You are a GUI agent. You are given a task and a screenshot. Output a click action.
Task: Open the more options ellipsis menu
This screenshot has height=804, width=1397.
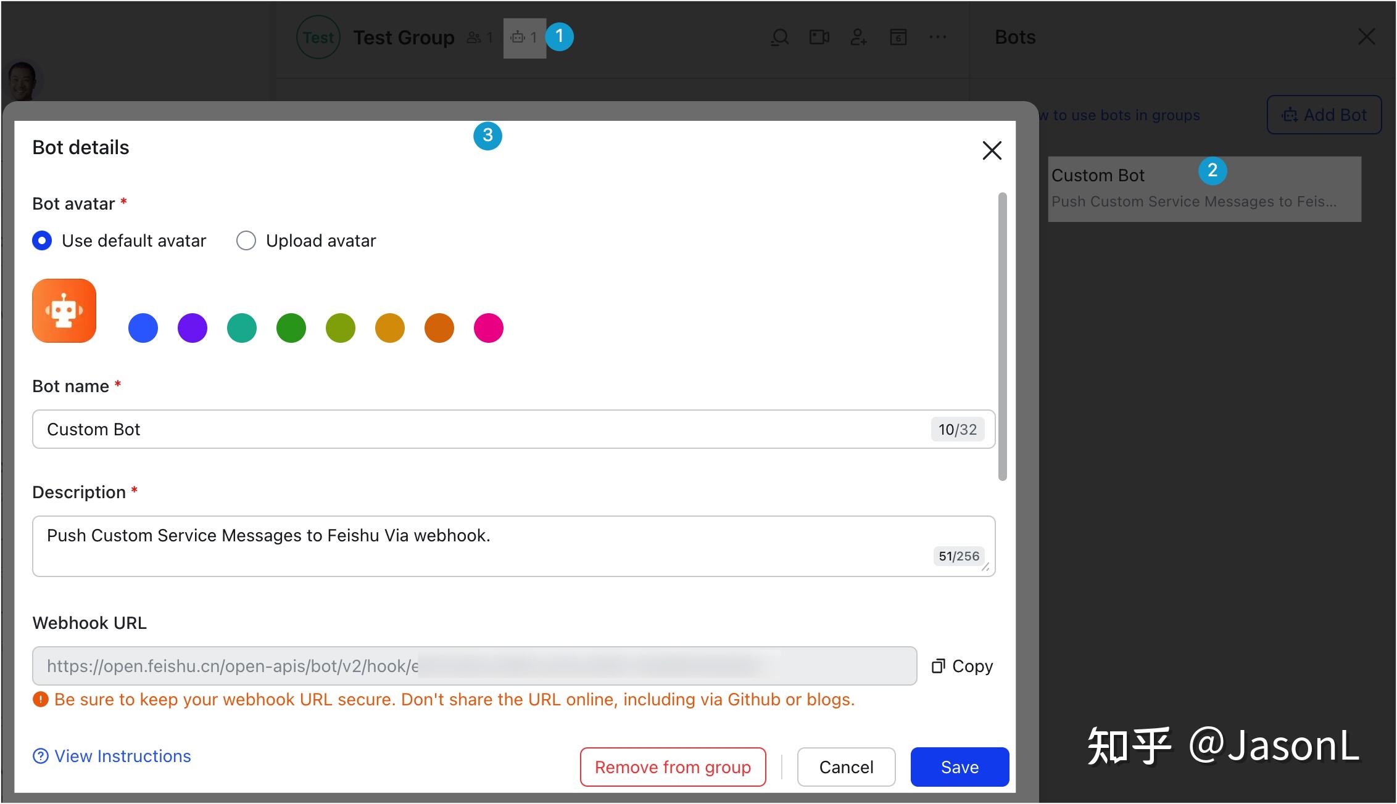[x=937, y=38]
